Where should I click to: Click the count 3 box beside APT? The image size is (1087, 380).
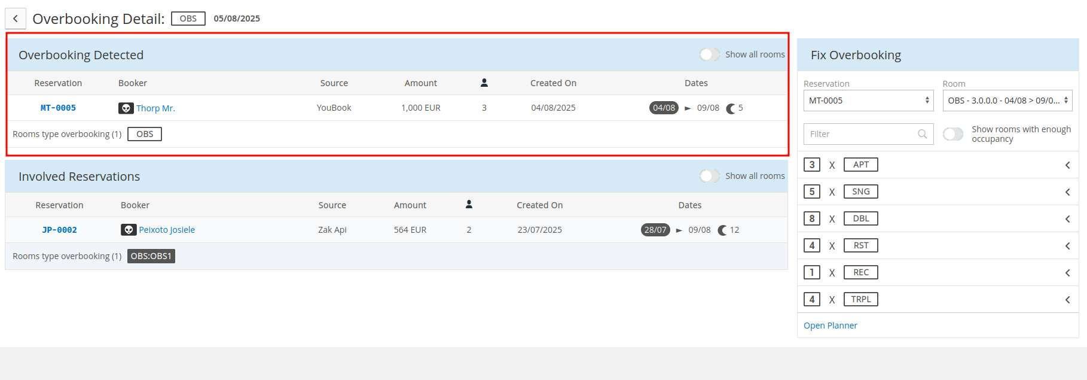812,165
